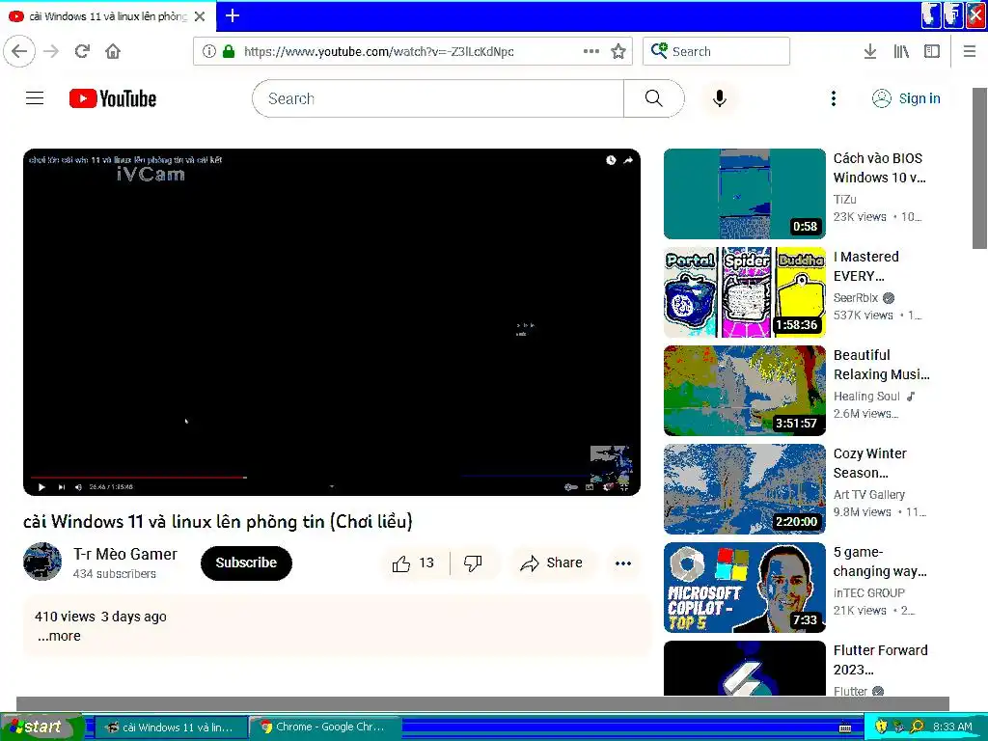Close the cài Windows 11 browser tab
This screenshot has height=741, width=988.
click(x=200, y=16)
